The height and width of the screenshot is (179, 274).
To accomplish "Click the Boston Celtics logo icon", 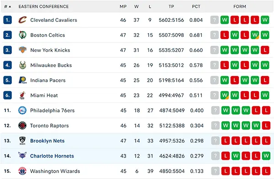I will point(22,35).
